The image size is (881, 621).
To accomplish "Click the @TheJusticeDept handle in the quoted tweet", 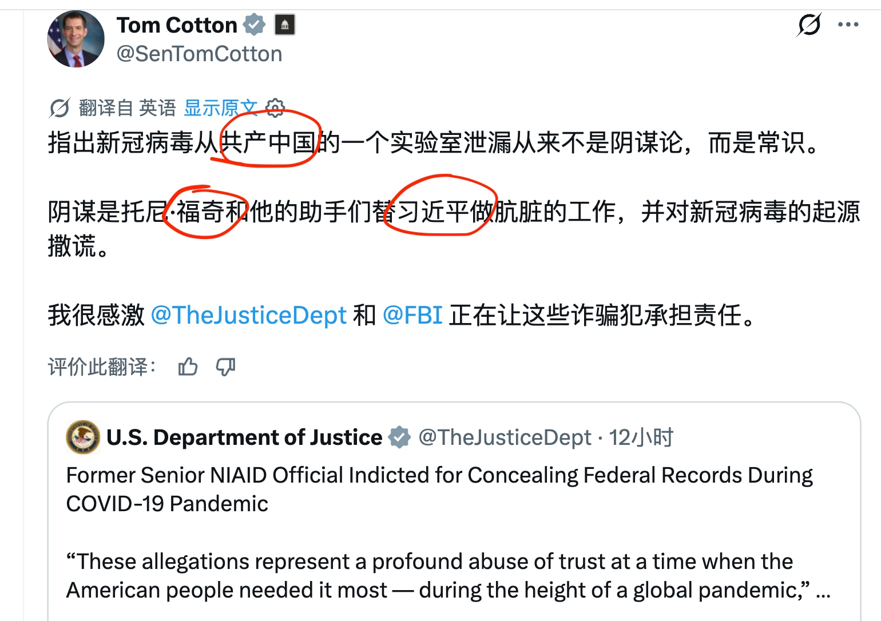I will coord(506,437).
